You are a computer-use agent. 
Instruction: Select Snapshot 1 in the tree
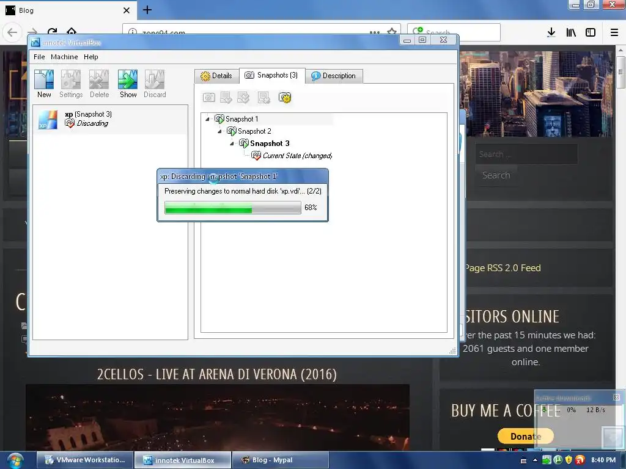pyautogui.click(x=237, y=119)
